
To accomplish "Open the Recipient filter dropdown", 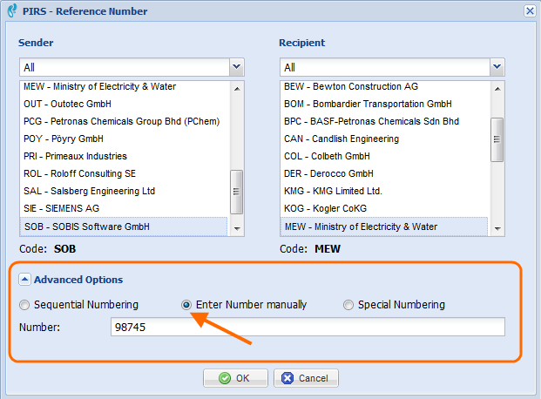I will pyautogui.click(x=497, y=67).
